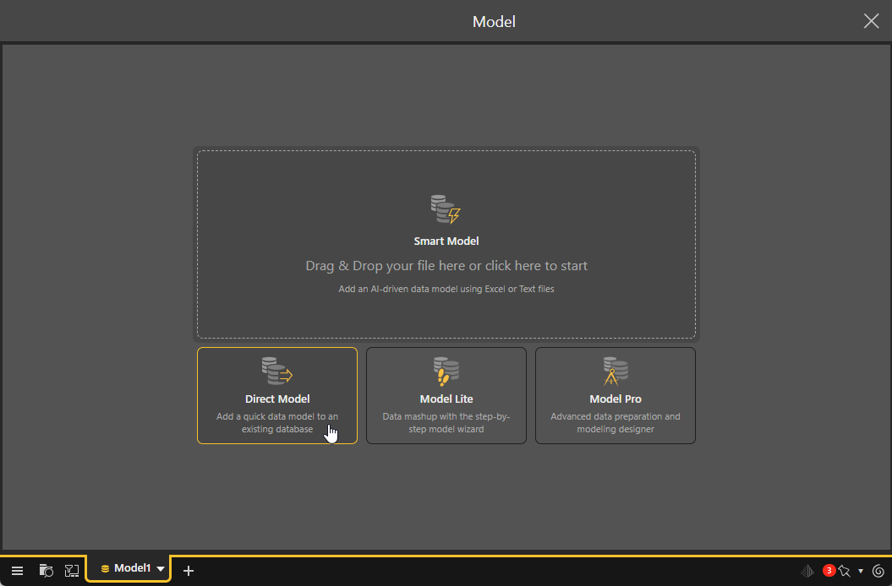Screen dimensions: 892x586
Task: Click the folder search icon
Action: (x=47, y=571)
